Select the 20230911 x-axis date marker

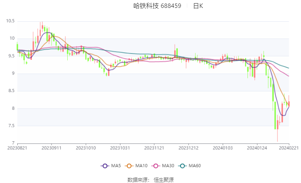(52, 148)
